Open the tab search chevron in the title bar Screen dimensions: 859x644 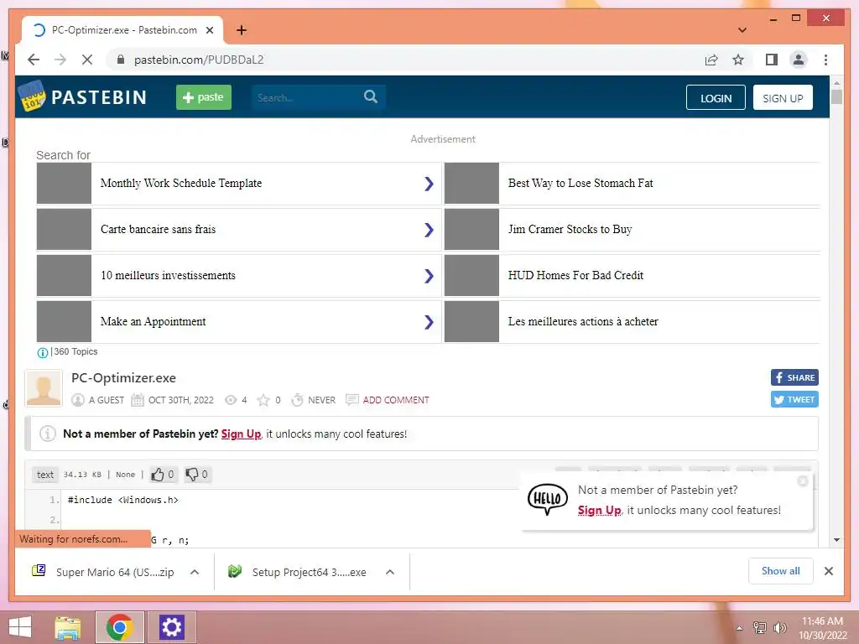tap(742, 30)
